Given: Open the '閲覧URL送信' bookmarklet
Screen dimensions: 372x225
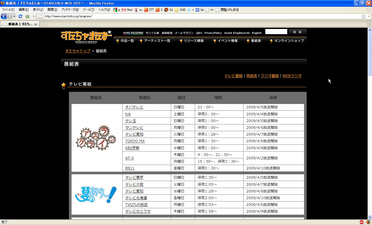Looking at the screenshot, I should 227,10.
